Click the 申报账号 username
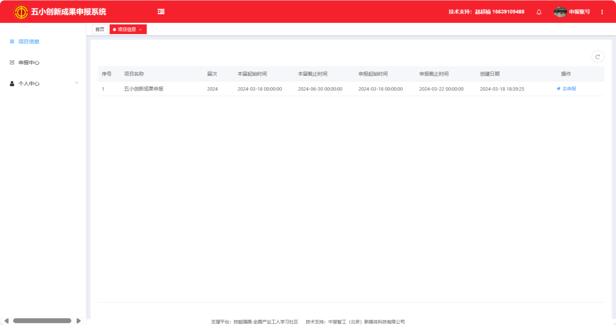Screen dimensions: 616x325 click(579, 12)
